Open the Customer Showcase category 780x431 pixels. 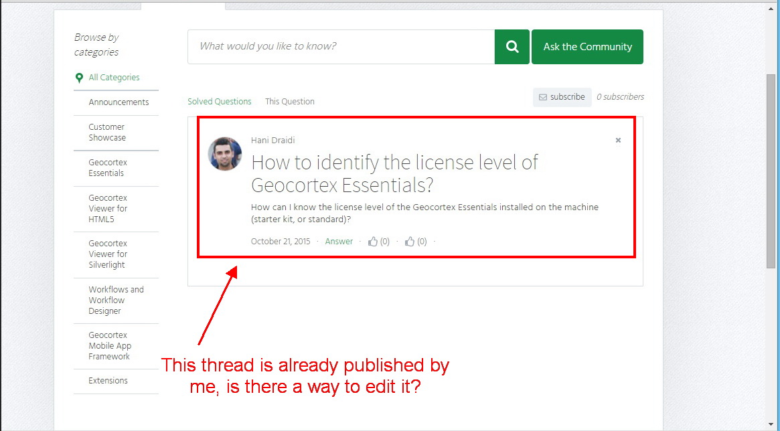pyautogui.click(x=107, y=133)
